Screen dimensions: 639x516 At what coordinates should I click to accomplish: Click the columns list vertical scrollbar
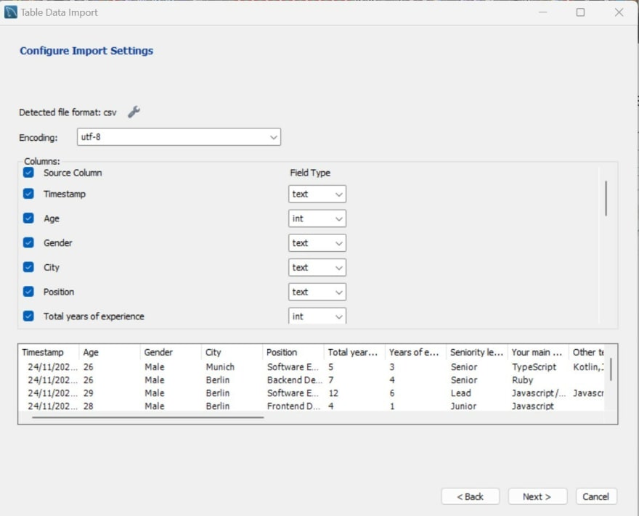pyautogui.click(x=606, y=198)
